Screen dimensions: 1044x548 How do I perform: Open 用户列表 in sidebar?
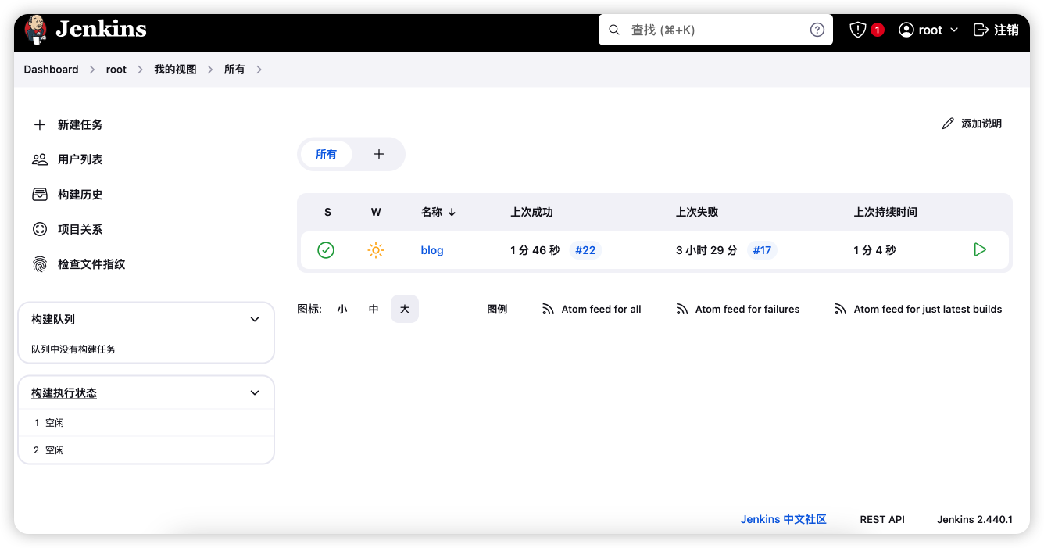80,159
